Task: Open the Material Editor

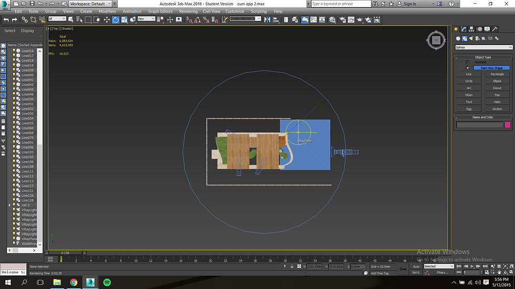Action: coord(332,19)
